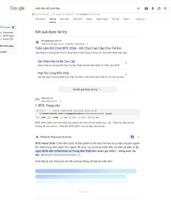Expand the Thêm dropdown menu
This screenshot has width=171, height=204.
click(x=127, y=19)
